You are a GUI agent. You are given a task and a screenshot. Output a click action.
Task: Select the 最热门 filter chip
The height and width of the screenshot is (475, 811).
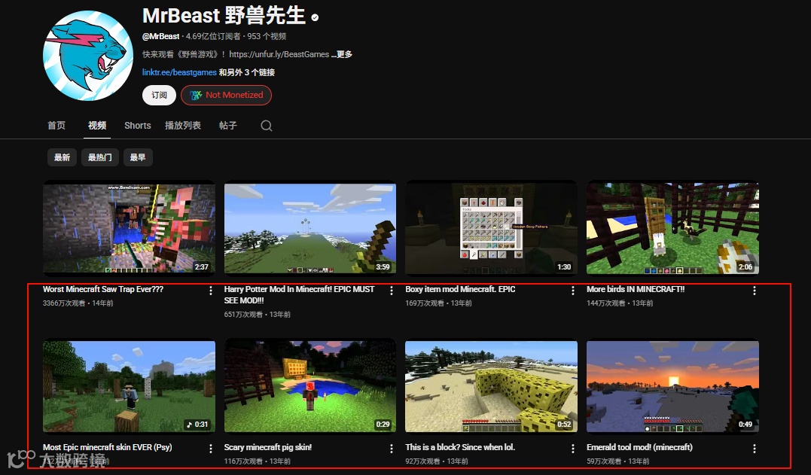click(x=100, y=157)
